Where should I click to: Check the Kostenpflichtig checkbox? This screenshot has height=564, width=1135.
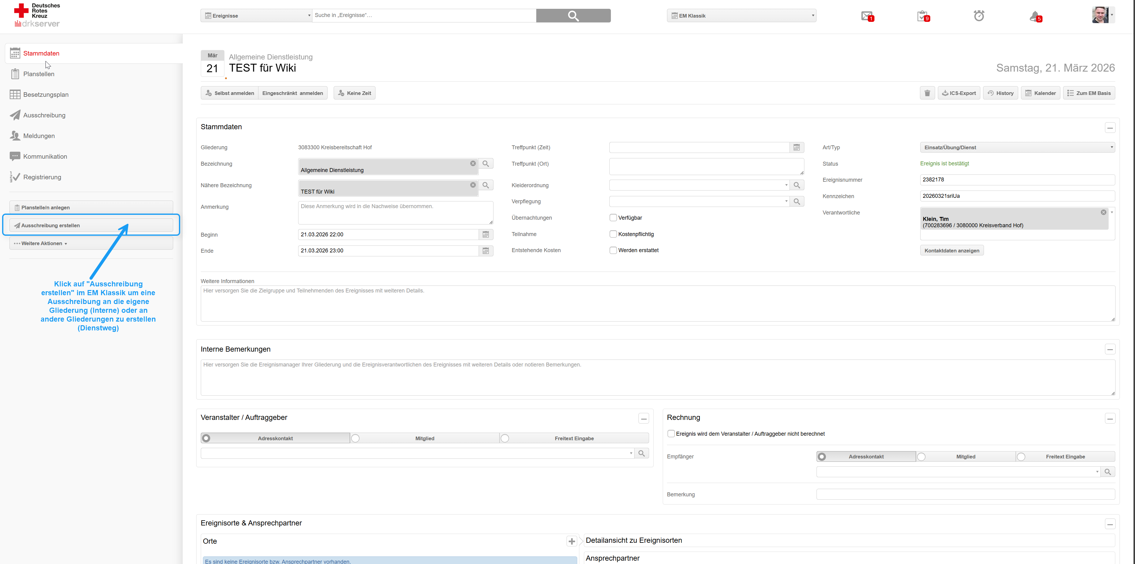pyautogui.click(x=613, y=234)
